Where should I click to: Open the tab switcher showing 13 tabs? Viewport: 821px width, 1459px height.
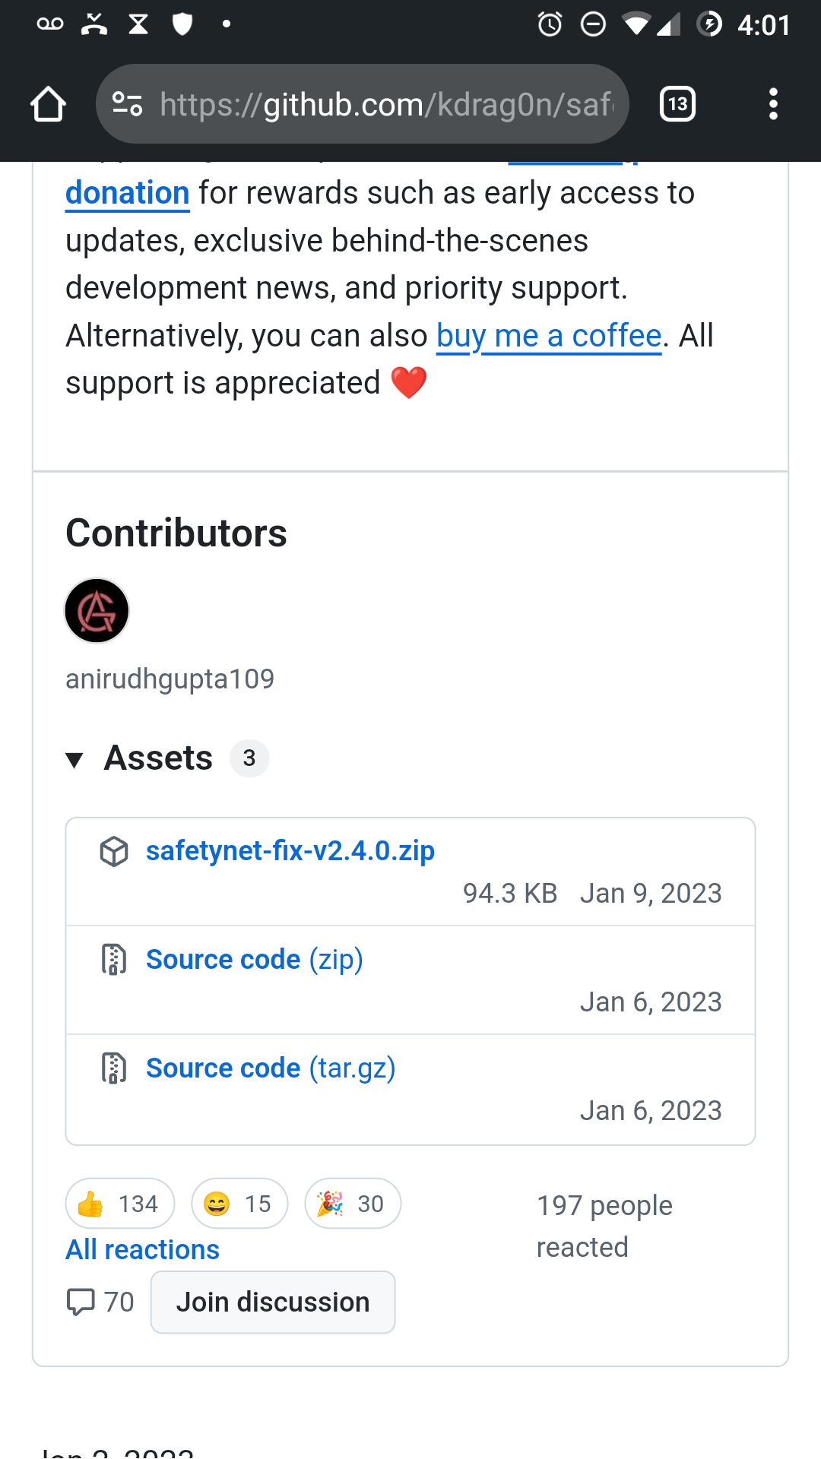tap(677, 104)
